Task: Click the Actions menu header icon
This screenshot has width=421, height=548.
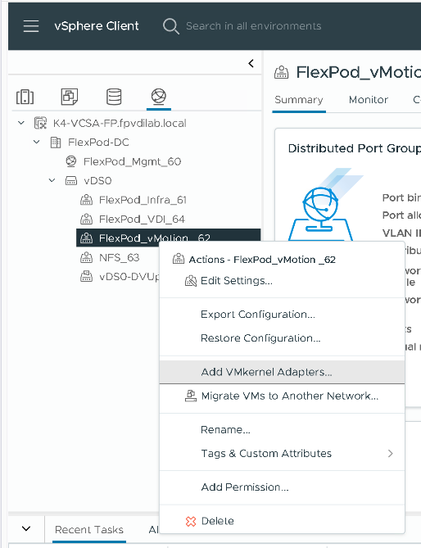Action: pyautogui.click(x=179, y=259)
